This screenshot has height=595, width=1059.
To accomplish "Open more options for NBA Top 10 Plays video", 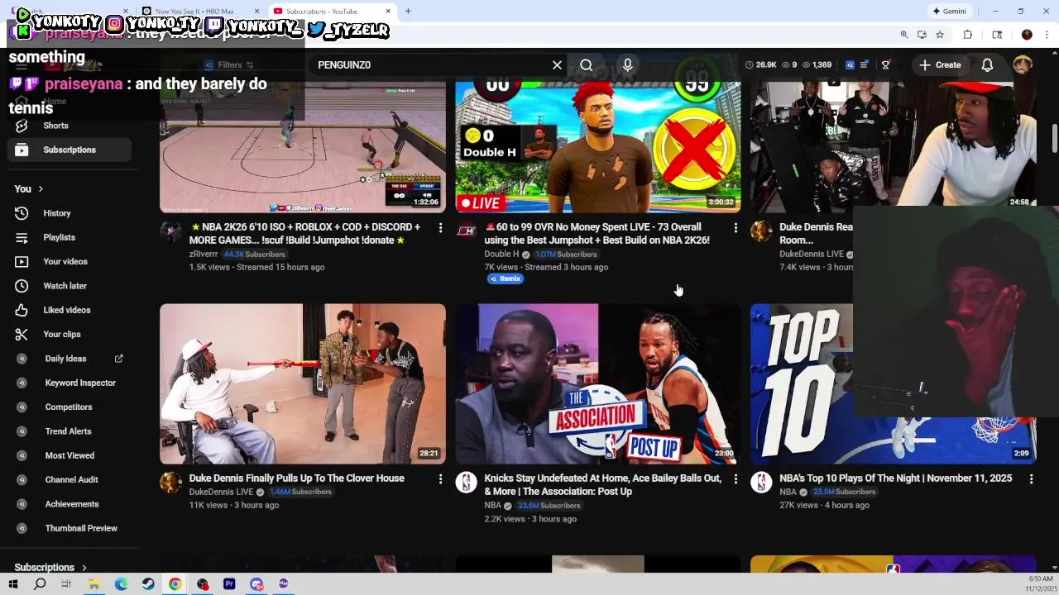I will (1031, 479).
